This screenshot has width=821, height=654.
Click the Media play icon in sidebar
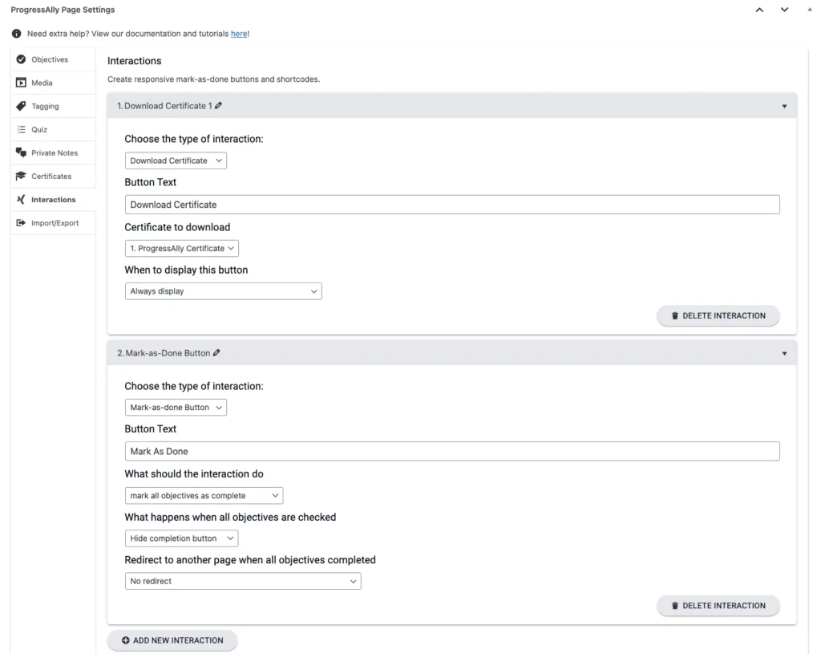tap(21, 83)
